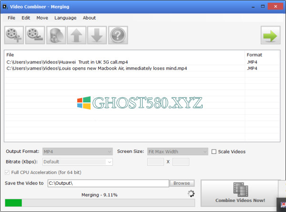Screen dimensions: 286x212
Task: Click the green right arrow icon
Action: click(x=270, y=35)
